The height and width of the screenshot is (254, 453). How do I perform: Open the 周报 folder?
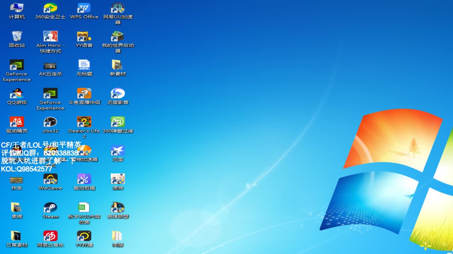click(x=118, y=240)
